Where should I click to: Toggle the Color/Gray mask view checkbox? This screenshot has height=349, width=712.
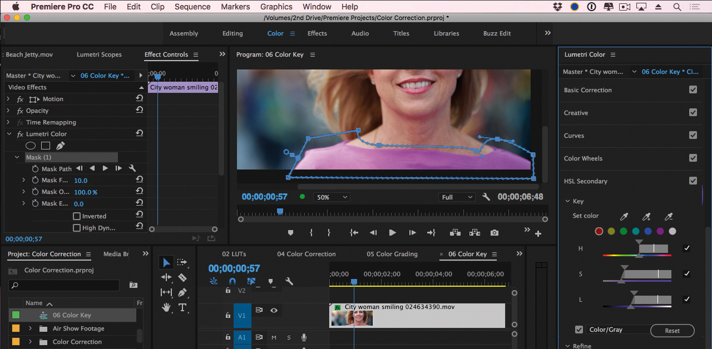click(579, 330)
